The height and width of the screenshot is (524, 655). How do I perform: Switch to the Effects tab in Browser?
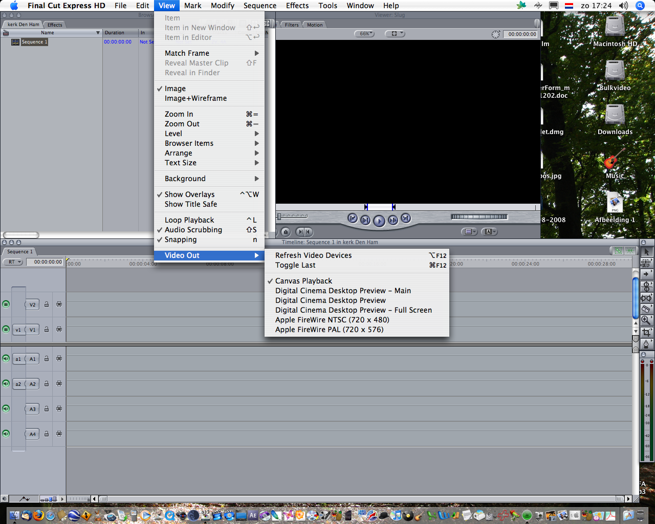55,25
